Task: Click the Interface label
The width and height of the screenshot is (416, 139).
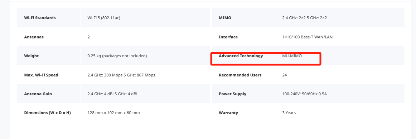Action: point(228,37)
